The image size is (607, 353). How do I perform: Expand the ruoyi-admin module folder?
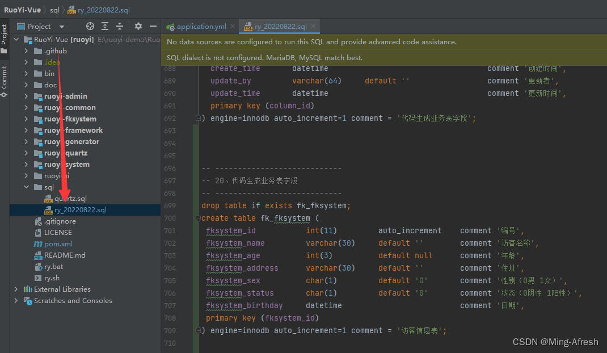pyautogui.click(x=26, y=96)
